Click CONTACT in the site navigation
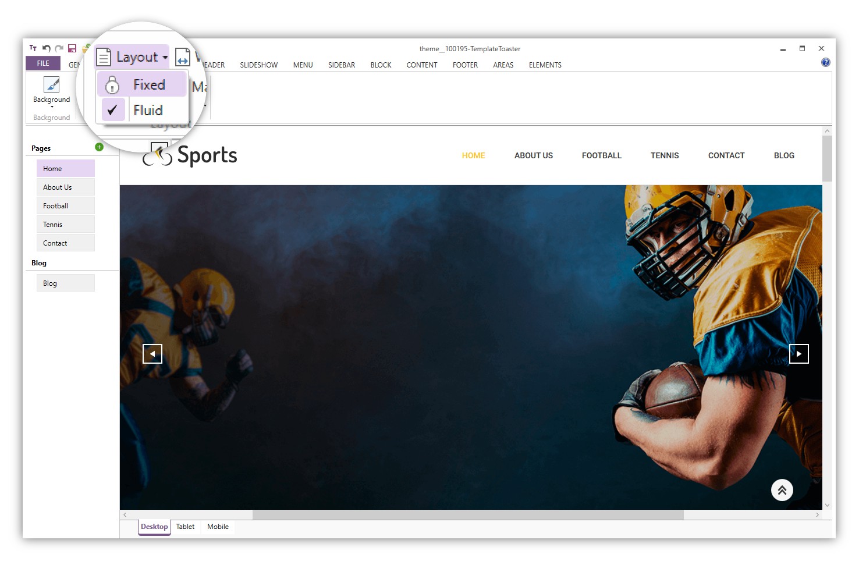 726,155
